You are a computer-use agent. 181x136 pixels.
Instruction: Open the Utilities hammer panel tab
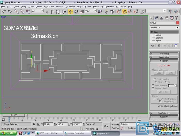[177, 18]
